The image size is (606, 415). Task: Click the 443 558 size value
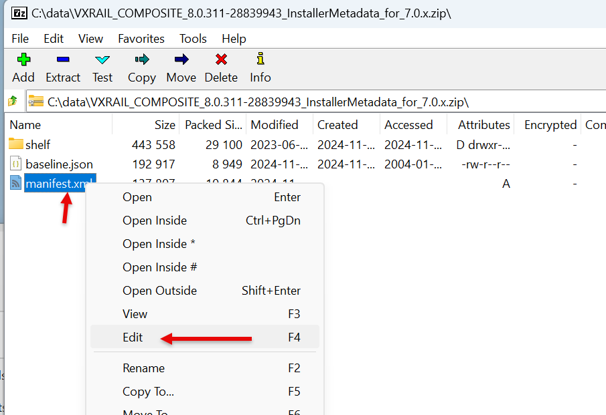[153, 144]
